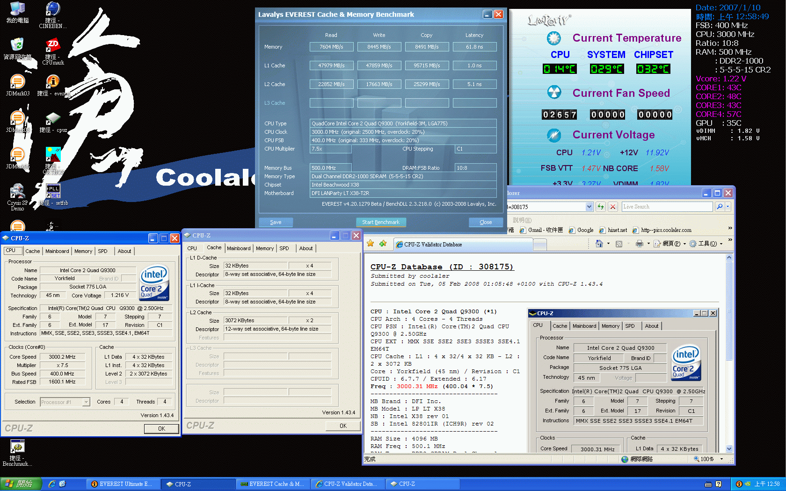
Task: Open the Tools (工具) menu dropdown
Action: pyautogui.click(x=706, y=244)
